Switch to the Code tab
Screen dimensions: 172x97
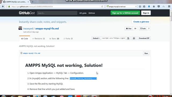coord(24,39)
